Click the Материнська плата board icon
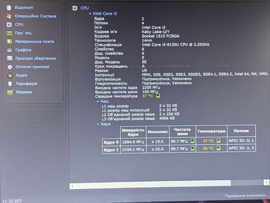This screenshot has width=270, height=203. 10,41
